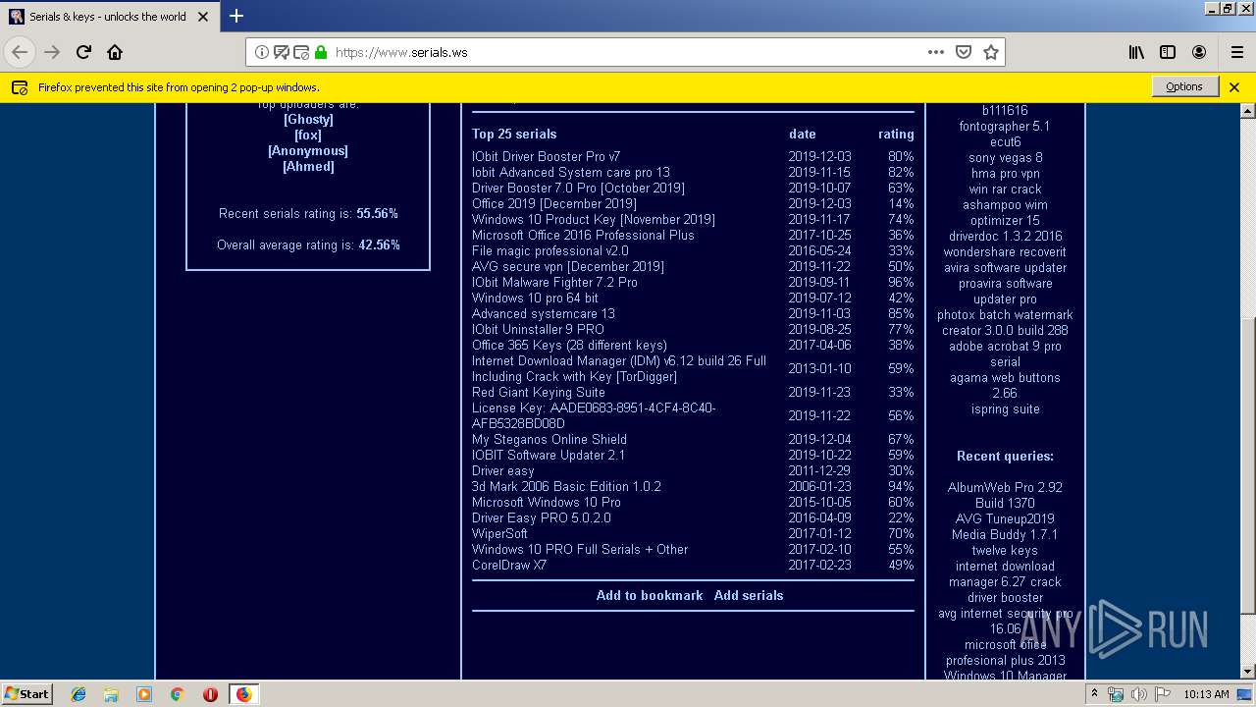Toggle sidebar view icon
The height and width of the screenshot is (707, 1256).
pyautogui.click(x=1168, y=52)
